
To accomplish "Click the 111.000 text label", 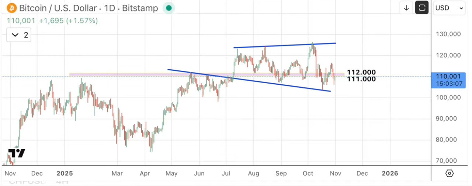I will [x=361, y=79].
